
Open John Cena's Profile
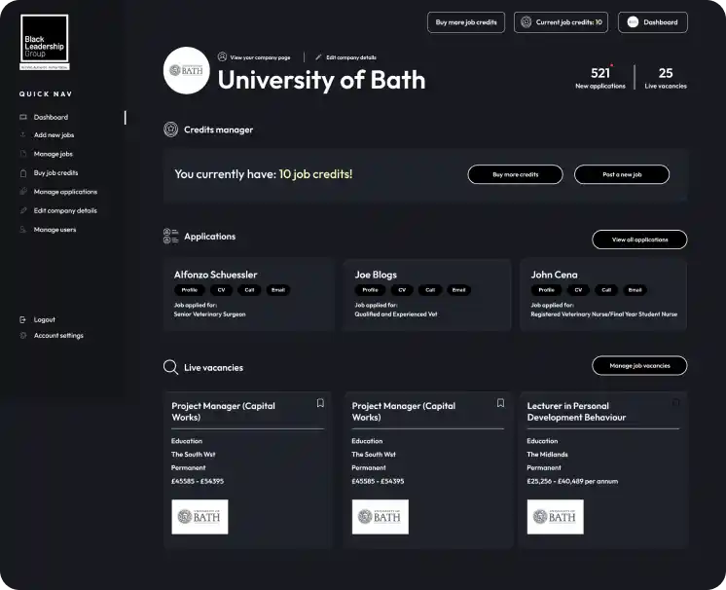pyautogui.click(x=546, y=290)
